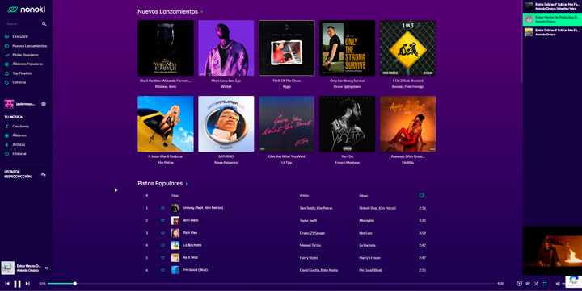Screen dimensions: 582x291
Task: Open the Anyways, Life's Great cover
Action: pyautogui.click(x=408, y=124)
